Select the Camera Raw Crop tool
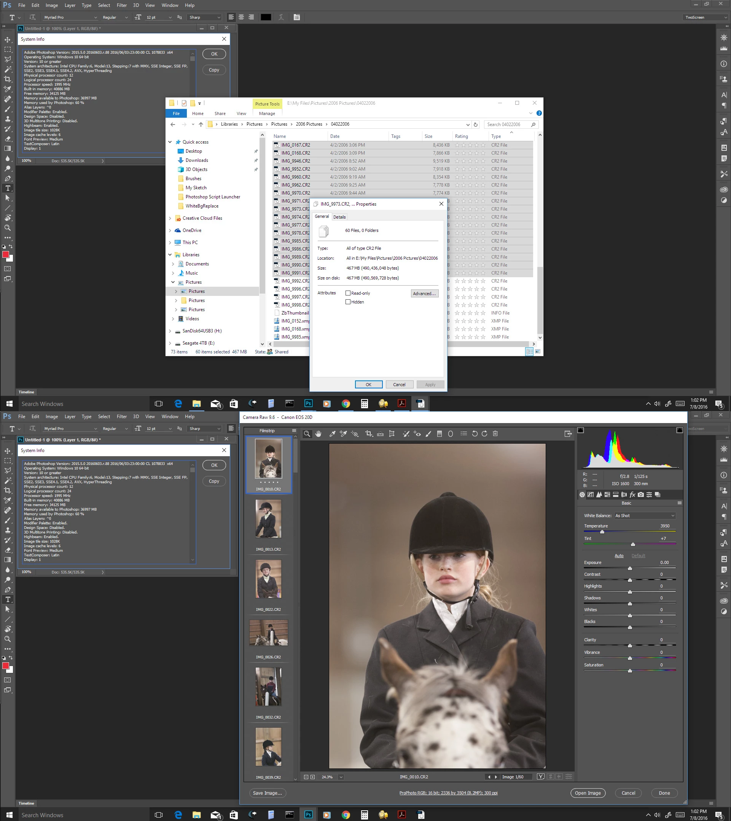Image resolution: width=731 pixels, height=821 pixels. point(369,434)
